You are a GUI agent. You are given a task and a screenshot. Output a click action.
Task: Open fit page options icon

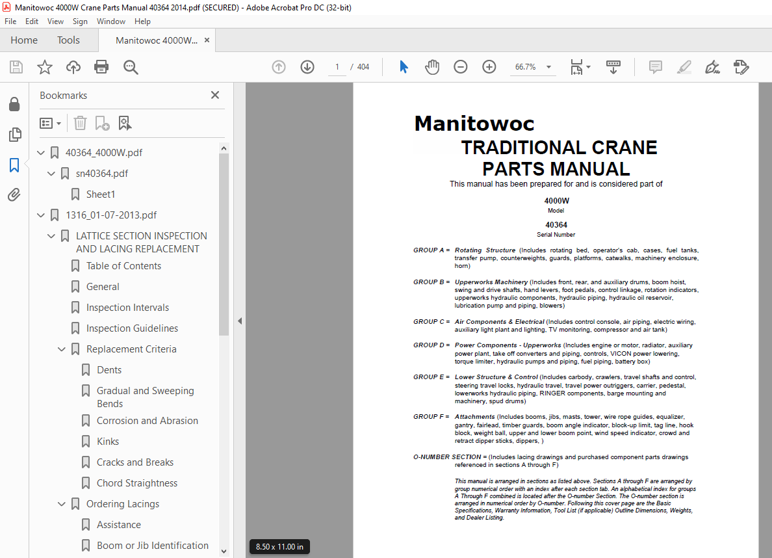(x=580, y=67)
